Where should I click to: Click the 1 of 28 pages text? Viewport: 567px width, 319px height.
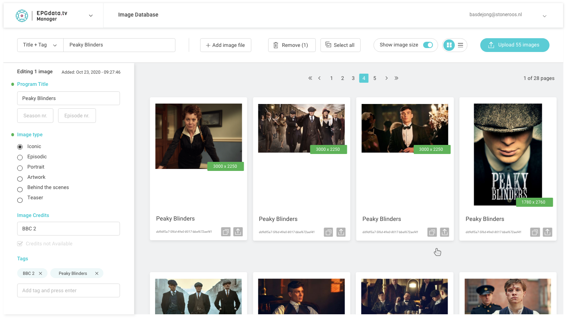coord(539,78)
